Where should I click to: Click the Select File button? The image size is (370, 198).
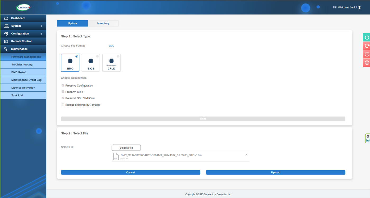coord(126,148)
